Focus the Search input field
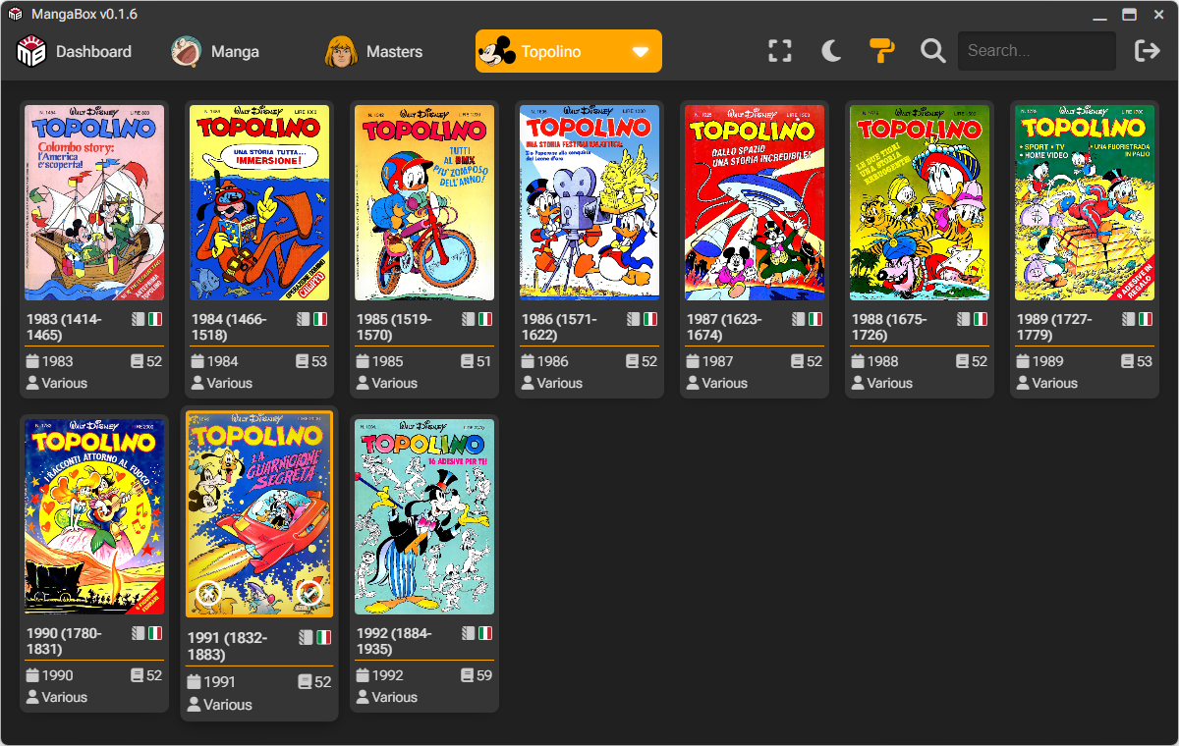This screenshot has width=1179, height=746. (1037, 51)
